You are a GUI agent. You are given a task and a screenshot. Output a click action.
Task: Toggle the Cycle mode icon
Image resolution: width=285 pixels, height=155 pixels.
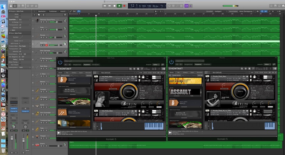[x=169, y=6]
